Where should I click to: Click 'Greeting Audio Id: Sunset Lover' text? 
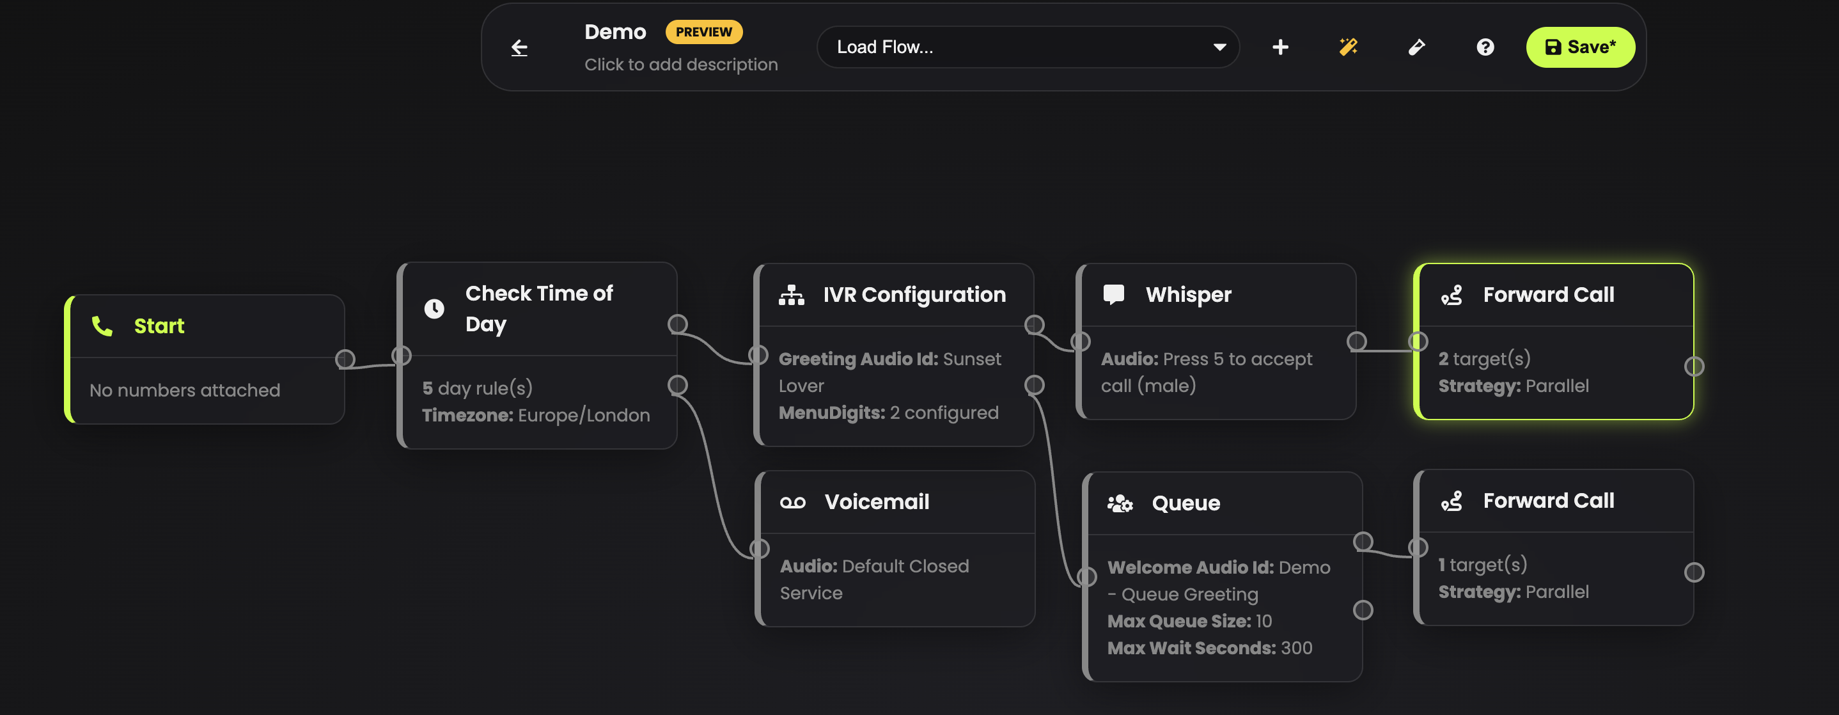[889, 372]
